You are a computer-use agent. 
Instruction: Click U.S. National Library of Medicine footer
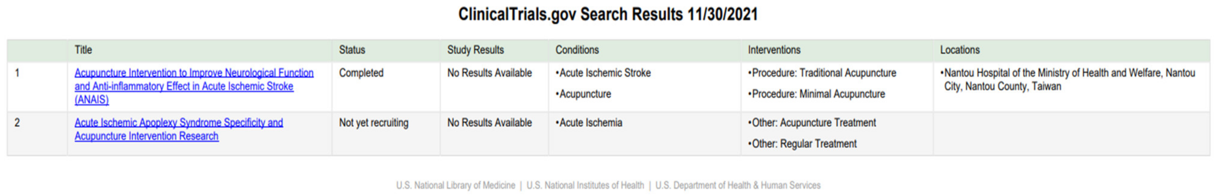[x=455, y=186]
